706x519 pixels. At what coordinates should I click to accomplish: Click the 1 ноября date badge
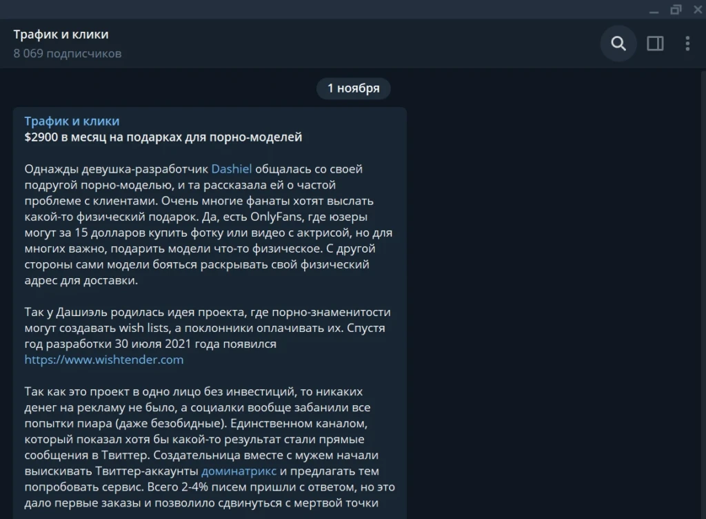pos(353,88)
